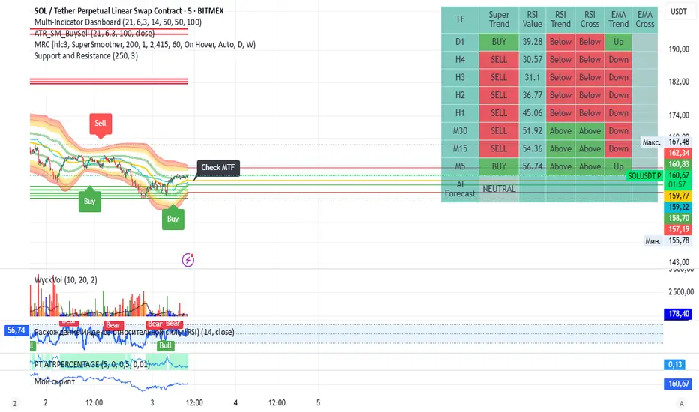Click the MRC indicator legend entry
The height and width of the screenshot is (412, 699).
(145, 44)
